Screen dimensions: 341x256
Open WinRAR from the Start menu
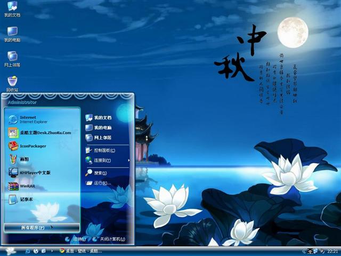[27, 186]
